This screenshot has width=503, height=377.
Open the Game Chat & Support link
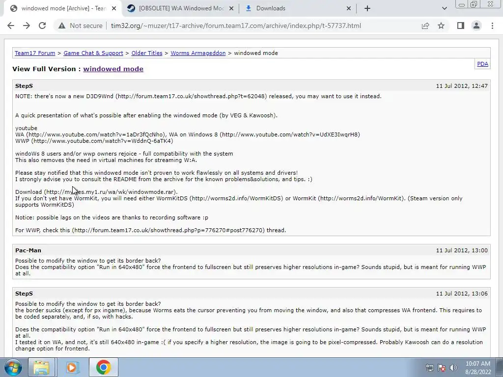tap(93, 53)
